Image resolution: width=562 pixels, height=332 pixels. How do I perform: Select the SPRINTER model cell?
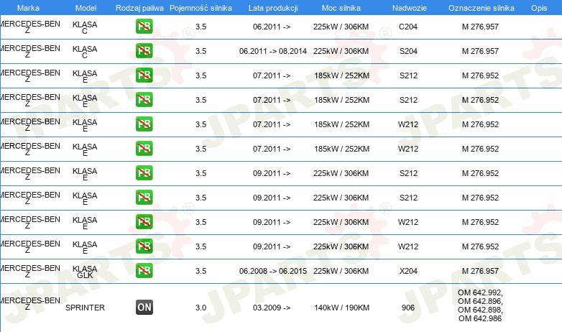[85, 308]
